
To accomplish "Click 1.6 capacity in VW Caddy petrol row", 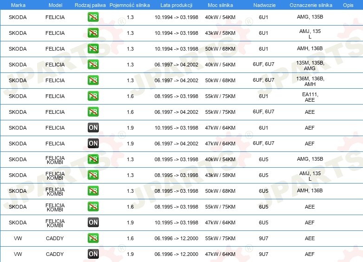I will pyautogui.click(x=130, y=238).
